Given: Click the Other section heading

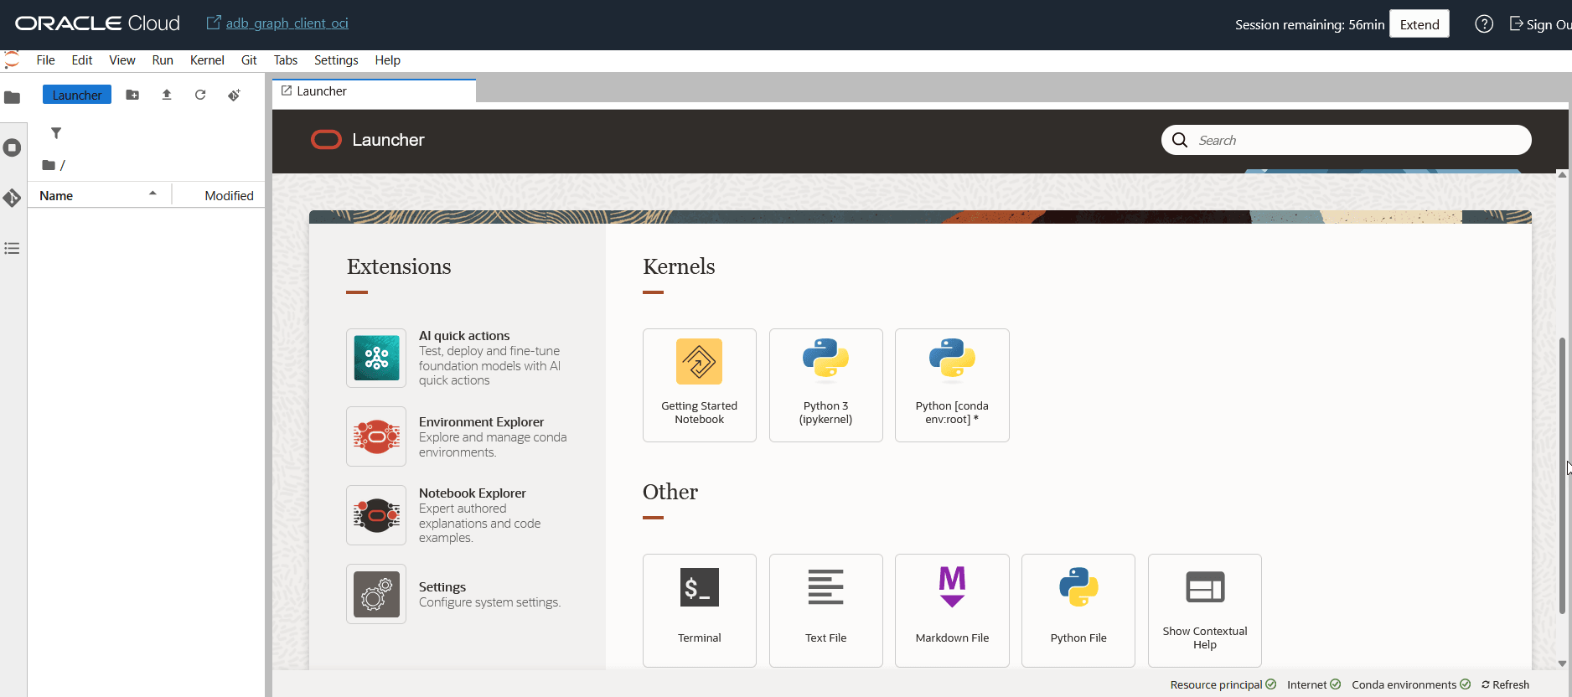Looking at the screenshot, I should (670, 492).
